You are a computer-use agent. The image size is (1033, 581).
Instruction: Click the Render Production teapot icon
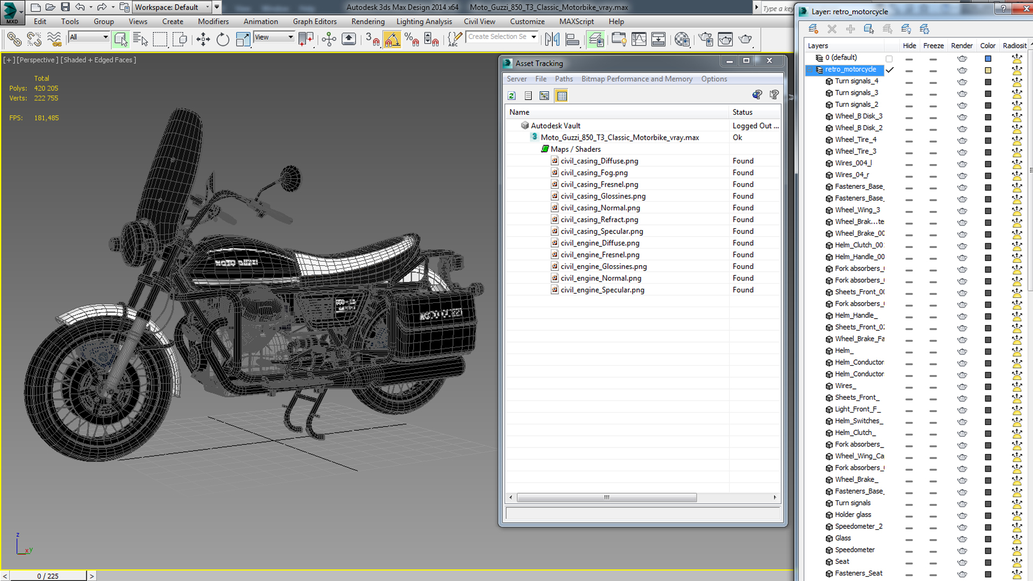pyautogui.click(x=745, y=39)
